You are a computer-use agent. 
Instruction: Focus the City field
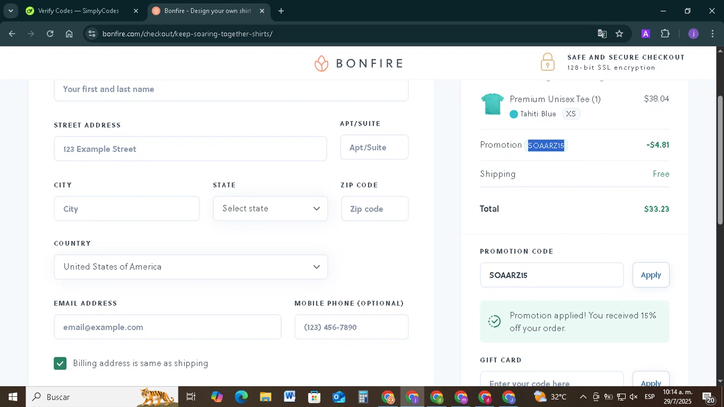(x=126, y=209)
